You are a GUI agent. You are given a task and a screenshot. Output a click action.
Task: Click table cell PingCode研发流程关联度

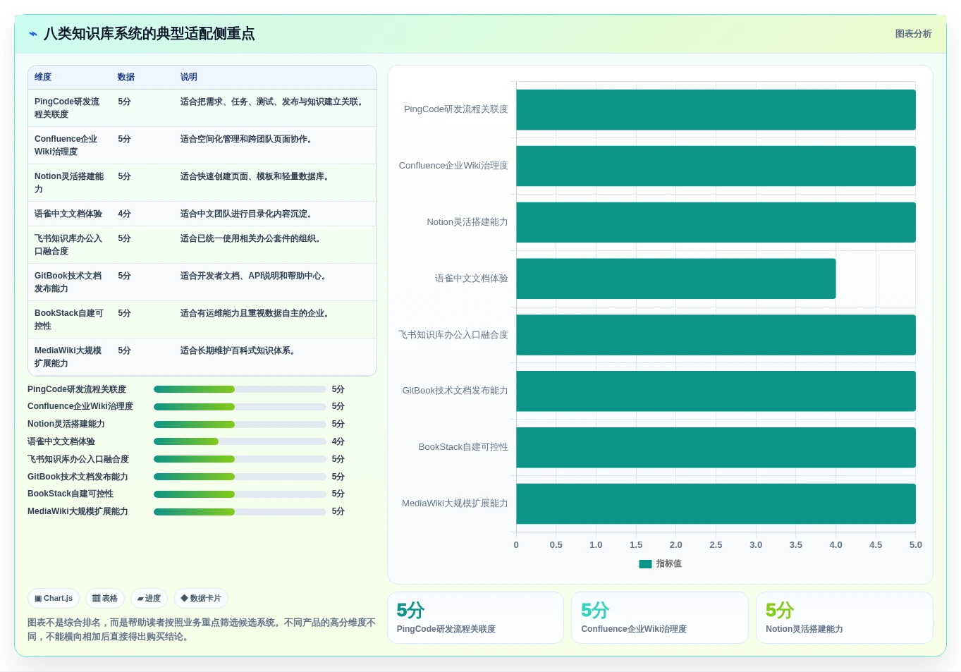[x=69, y=108]
